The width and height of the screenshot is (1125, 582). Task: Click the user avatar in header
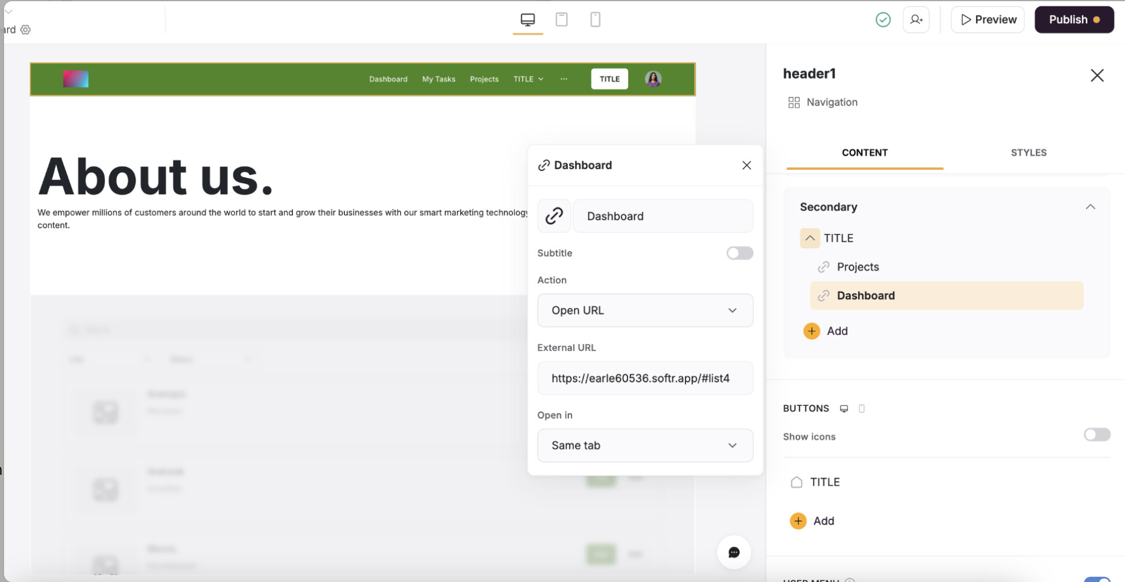[653, 79]
